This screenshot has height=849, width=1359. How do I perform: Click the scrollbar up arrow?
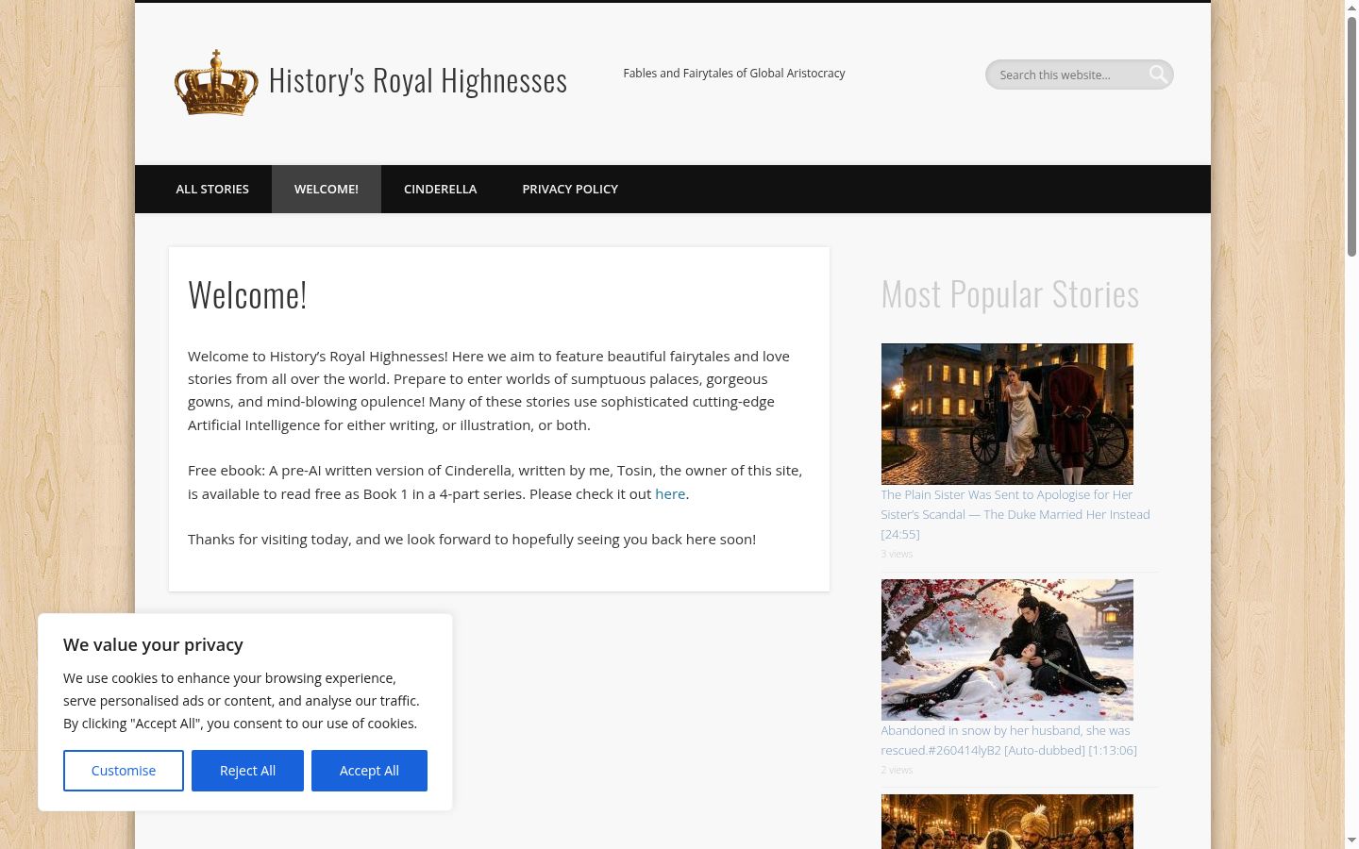1351,8
